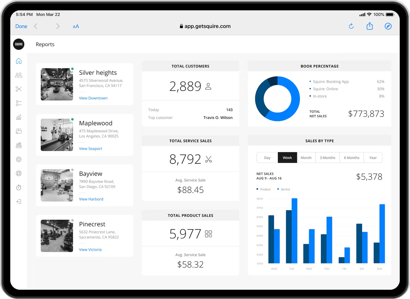
Task: Click the logout arrow icon at sidebar bottom
Action: pos(19,201)
